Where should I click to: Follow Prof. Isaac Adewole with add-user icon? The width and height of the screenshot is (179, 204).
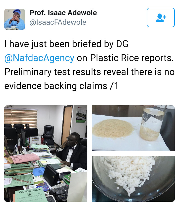(161, 17)
